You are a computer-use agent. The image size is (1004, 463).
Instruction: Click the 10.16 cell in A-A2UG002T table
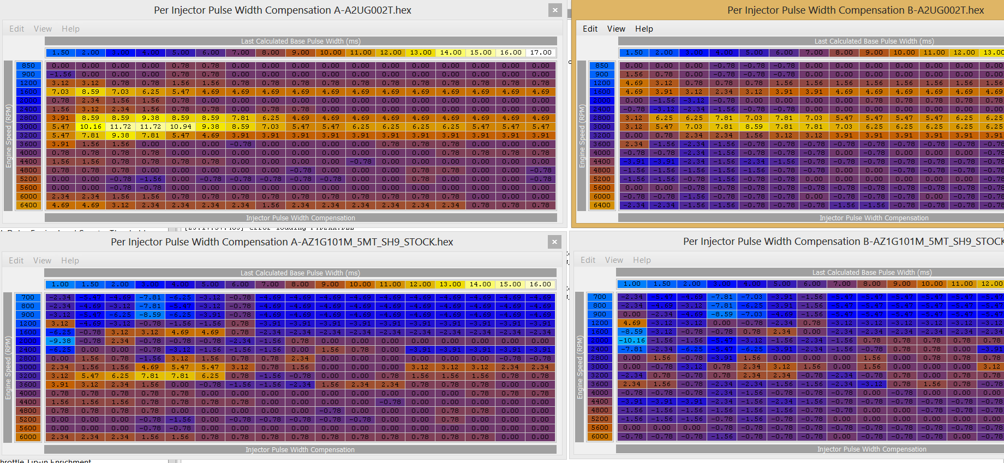(91, 127)
